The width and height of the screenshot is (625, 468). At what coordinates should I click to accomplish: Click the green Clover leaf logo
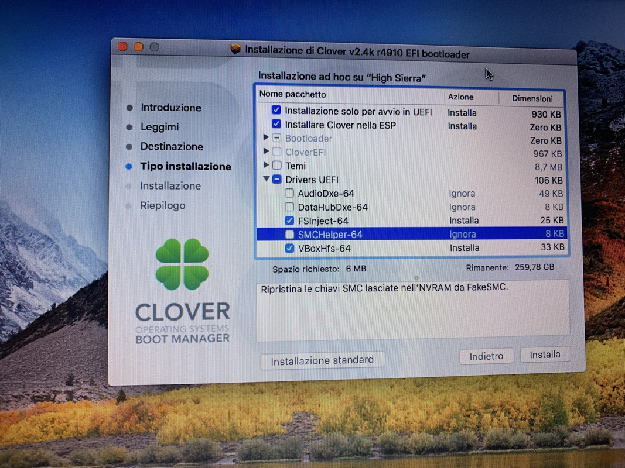tap(182, 264)
